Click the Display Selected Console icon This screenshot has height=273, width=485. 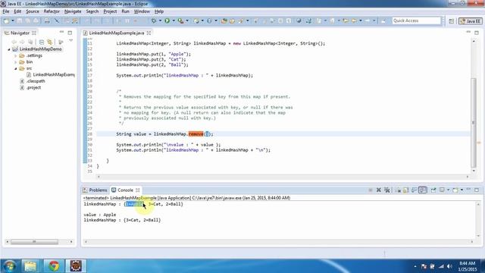pyautogui.click(x=442, y=190)
